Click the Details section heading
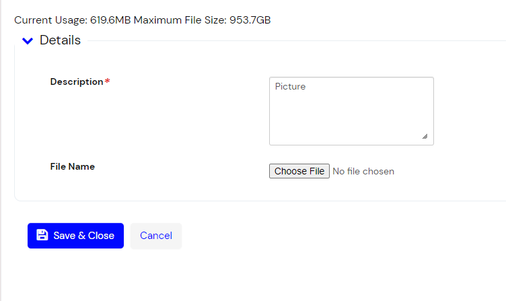Viewport: 506px width, 301px height. (x=60, y=40)
